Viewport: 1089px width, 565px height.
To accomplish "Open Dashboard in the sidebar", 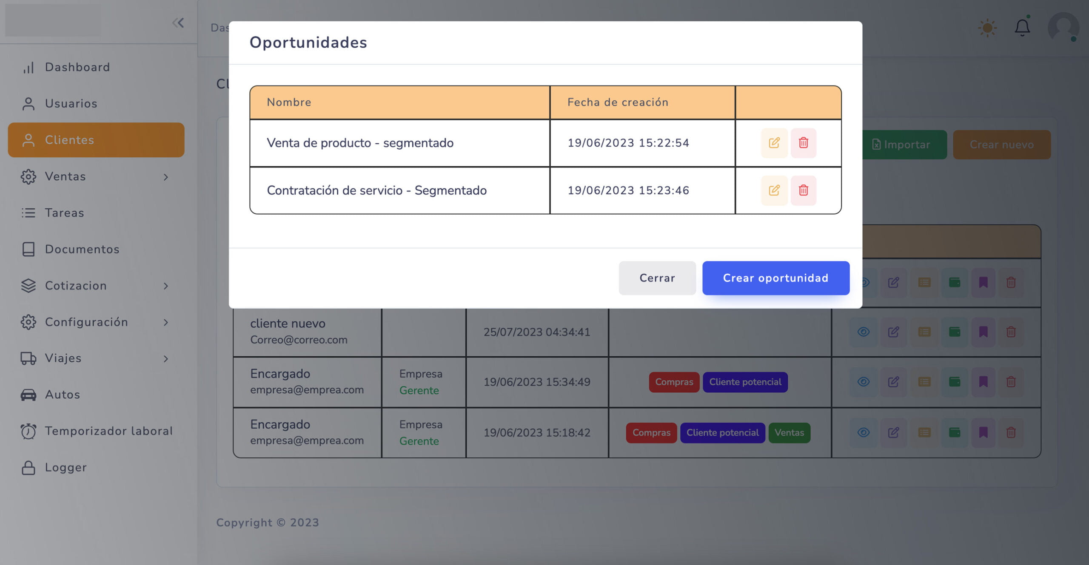I will pos(96,67).
